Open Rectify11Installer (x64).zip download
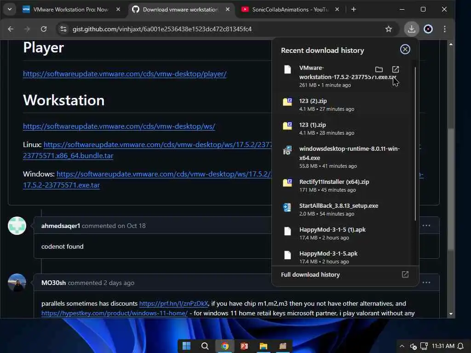Screen dimensions: 471x353 (x=344, y=186)
